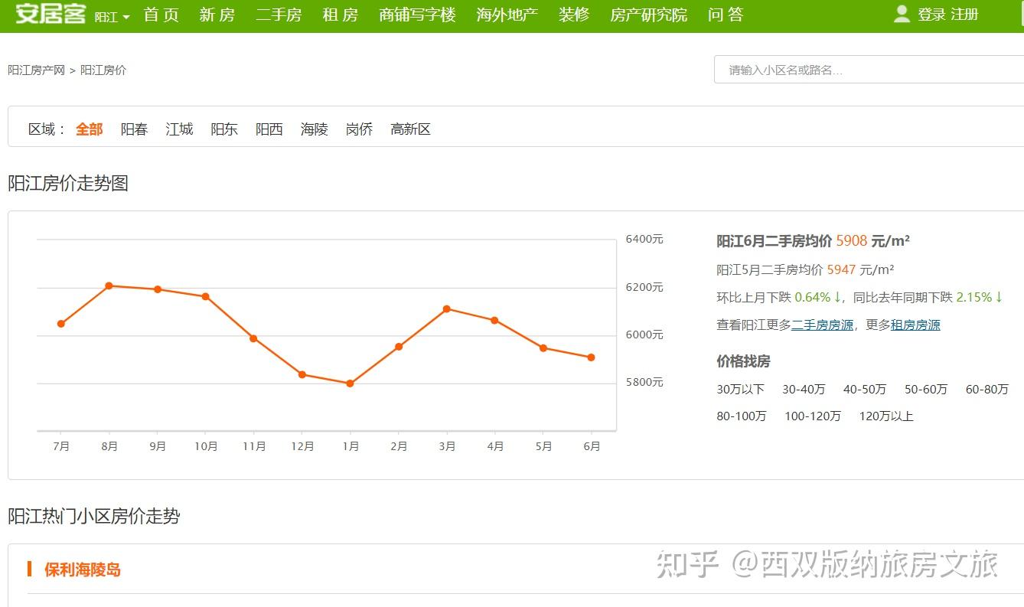Click the 5908 average price value
Viewport: 1024px width, 607px height.
pos(852,240)
